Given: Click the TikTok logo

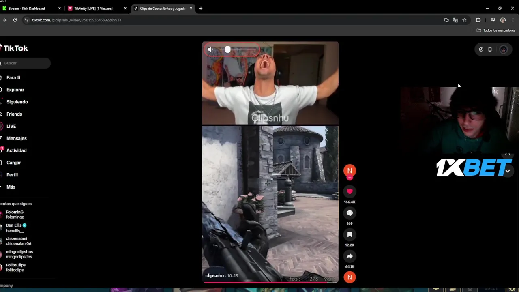Looking at the screenshot, I should 15,48.
